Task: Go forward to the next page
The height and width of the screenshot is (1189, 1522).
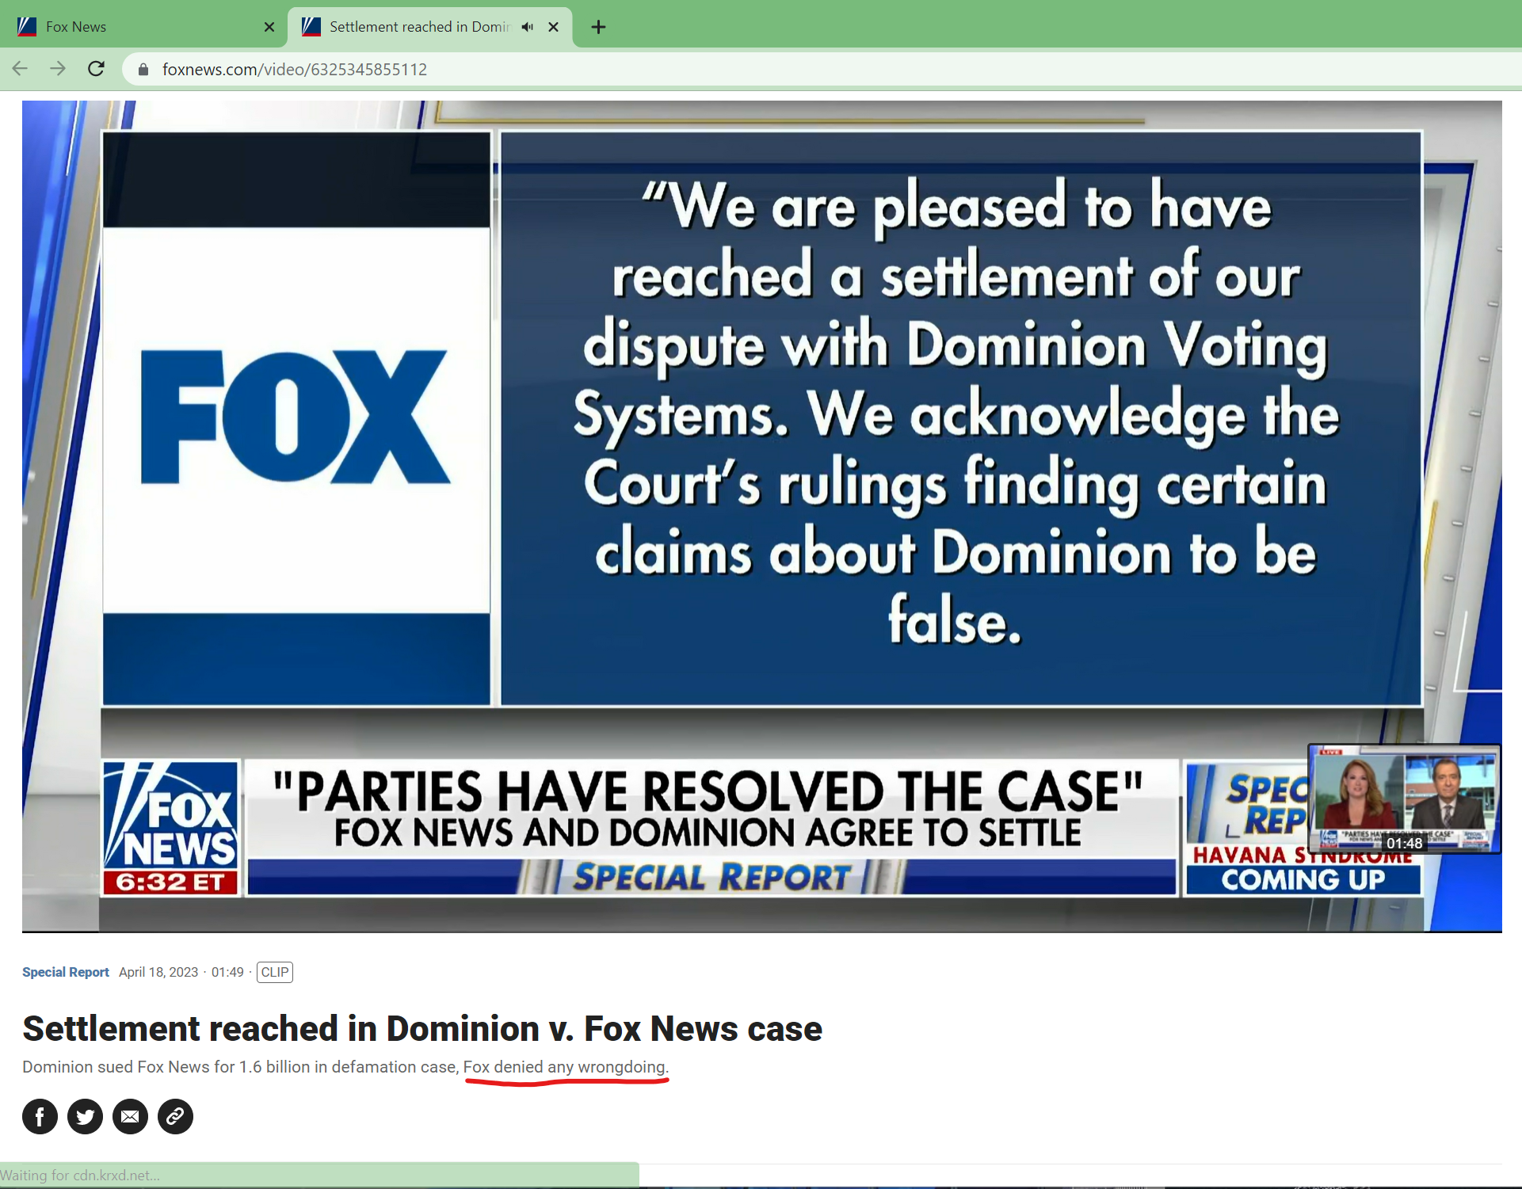Action: click(x=58, y=69)
